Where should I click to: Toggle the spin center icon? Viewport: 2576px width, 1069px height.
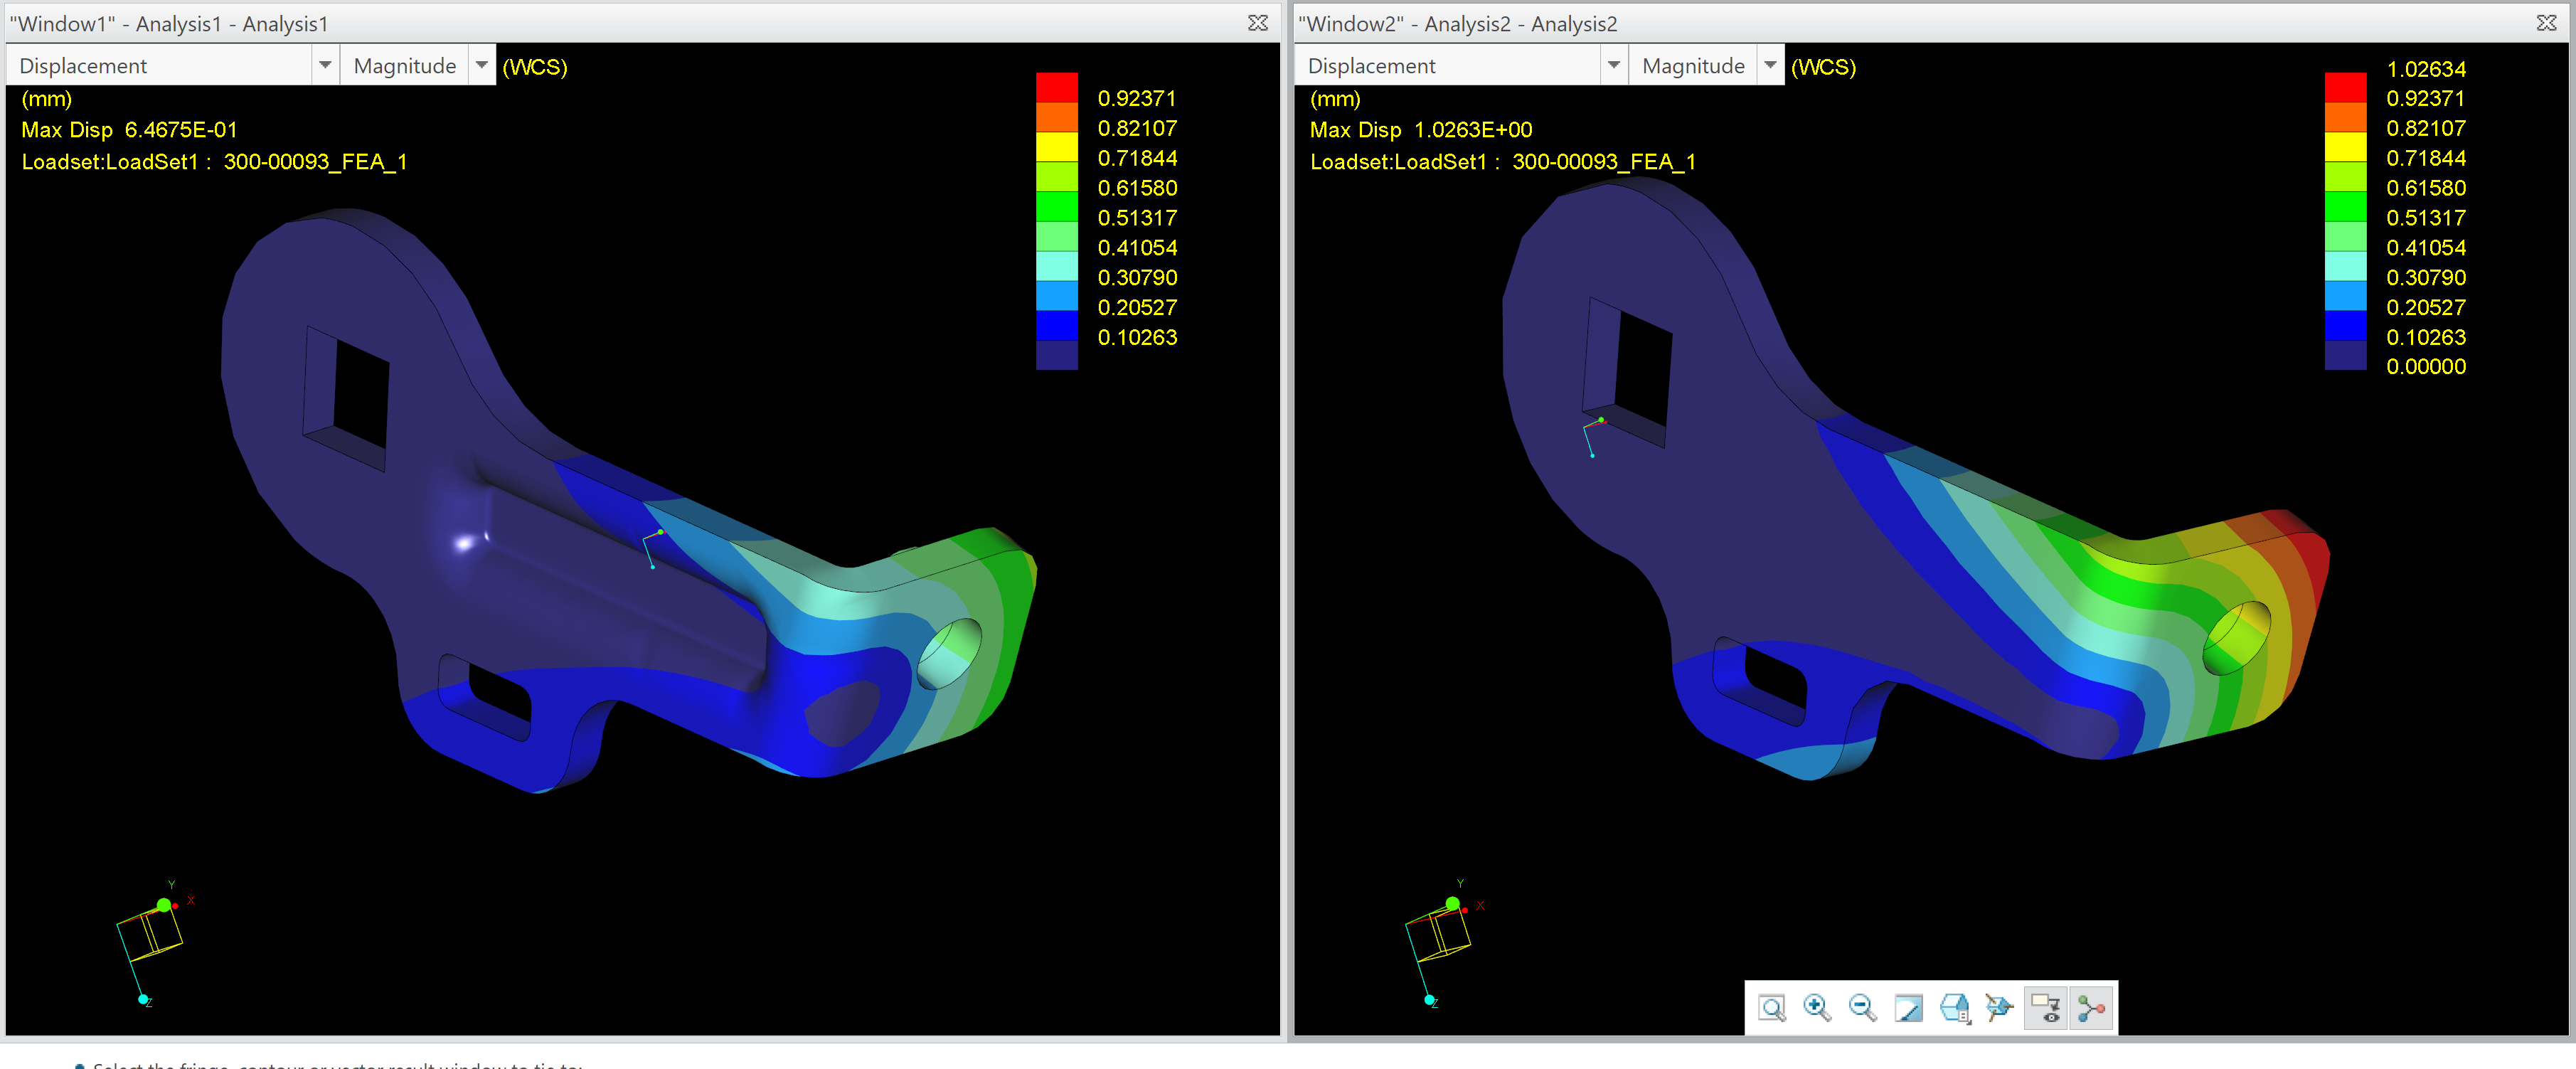coord(2091,1007)
